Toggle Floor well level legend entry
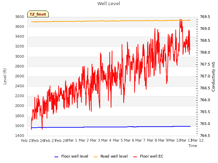This screenshot has height=163, width=218. [x=71, y=156]
